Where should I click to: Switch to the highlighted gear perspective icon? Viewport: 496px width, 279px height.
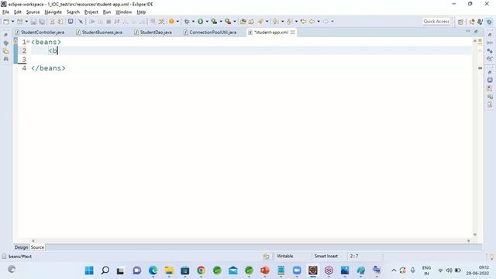pyautogui.click(x=489, y=22)
